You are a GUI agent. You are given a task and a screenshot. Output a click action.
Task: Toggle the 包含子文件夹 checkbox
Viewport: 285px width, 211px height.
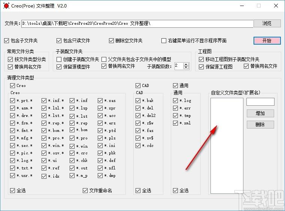pyautogui.click(x=6, y=40)
